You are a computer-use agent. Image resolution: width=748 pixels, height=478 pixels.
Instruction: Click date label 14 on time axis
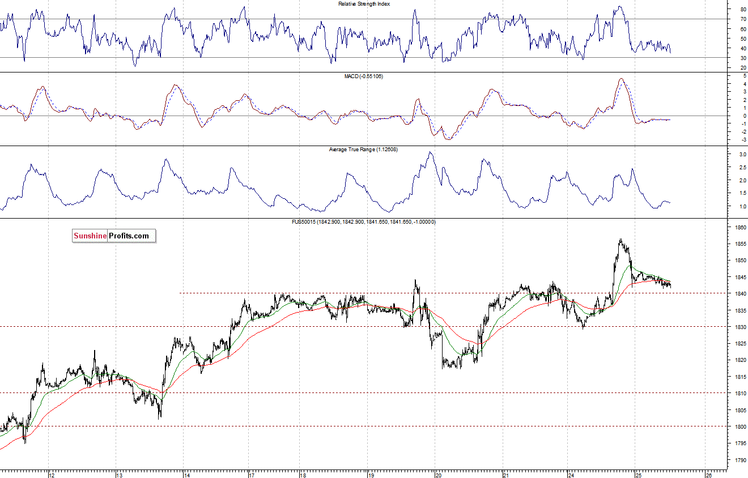pyautogui.click(x=186, y=475)
